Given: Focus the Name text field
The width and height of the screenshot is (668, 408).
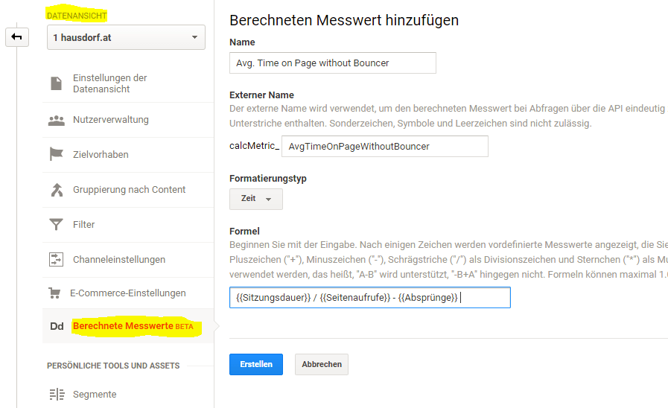Looking at the screenshot, I should [332, 63].
